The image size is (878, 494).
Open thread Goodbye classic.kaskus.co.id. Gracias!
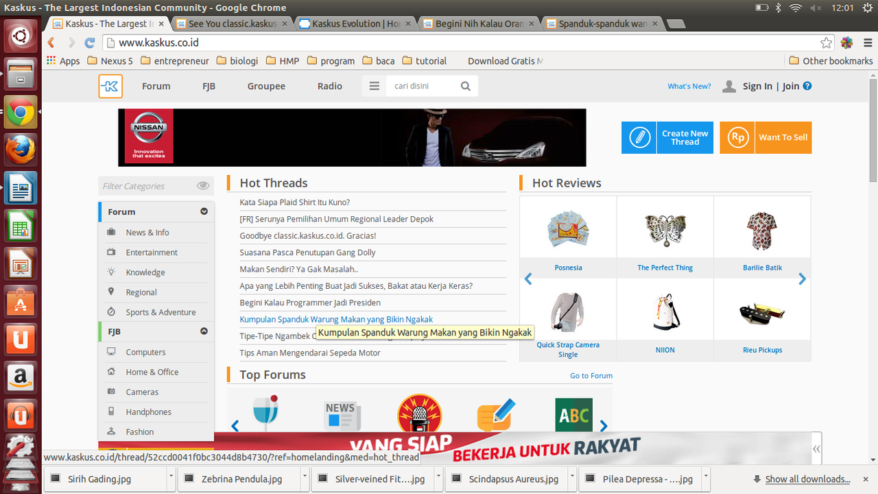click(x=308, y=235)
